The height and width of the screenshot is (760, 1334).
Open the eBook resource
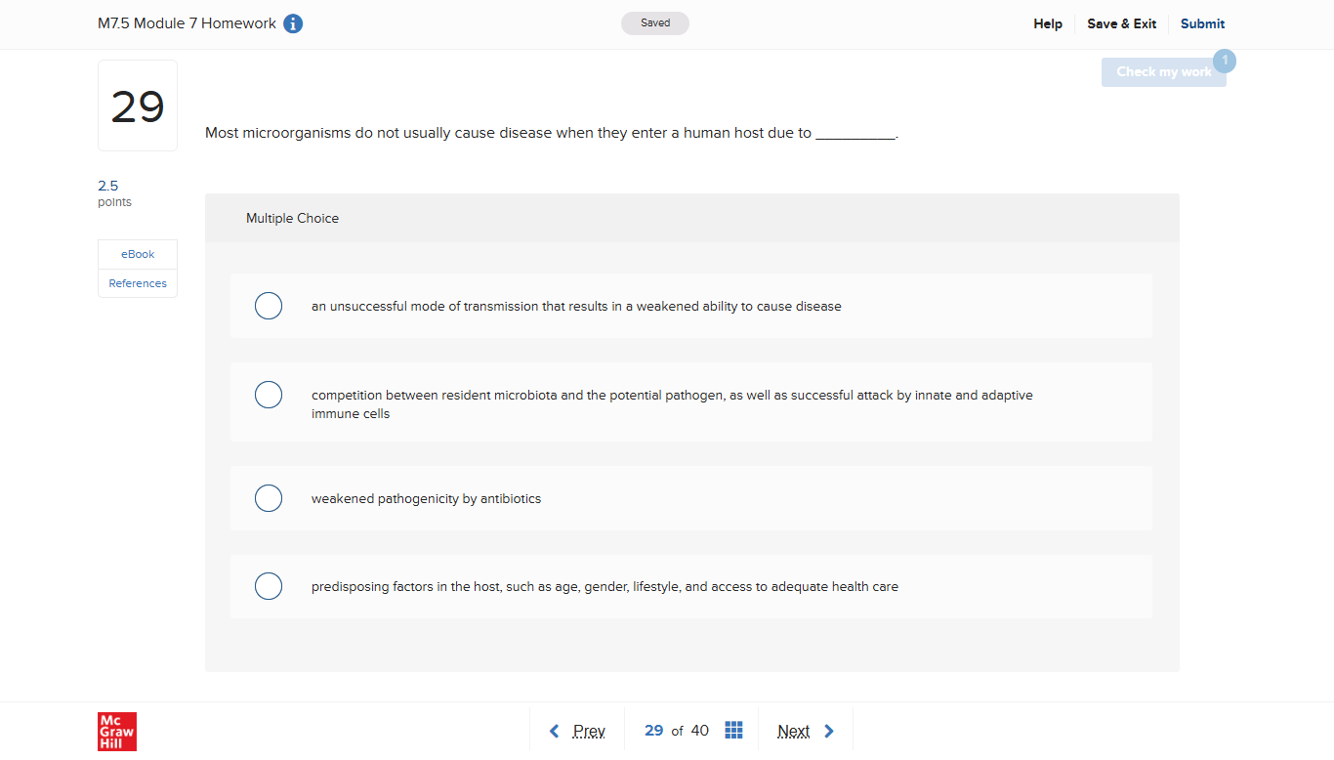[x=137, y=253]
